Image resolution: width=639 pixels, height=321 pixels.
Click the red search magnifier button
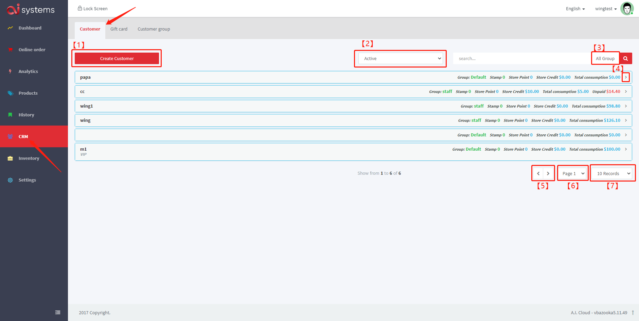(x=625, y=58)
